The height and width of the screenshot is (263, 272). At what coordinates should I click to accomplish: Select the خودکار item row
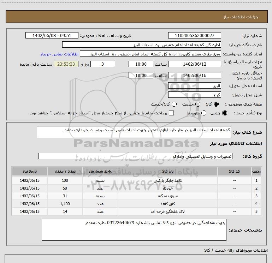[x=137, y=188]
